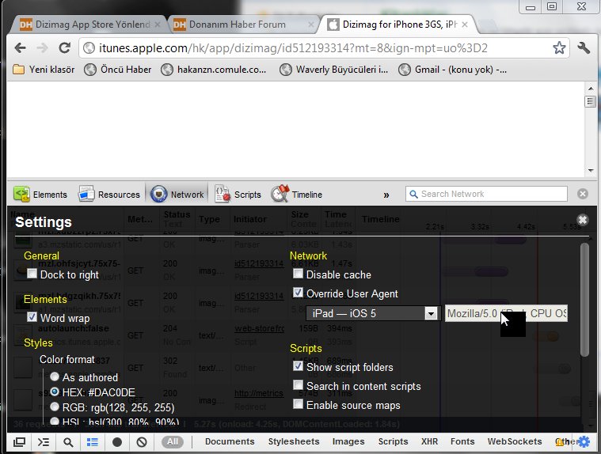Reload the page with the refresh icon
Viewport: 601px width, 454px height.
click(x=64, y=47)
